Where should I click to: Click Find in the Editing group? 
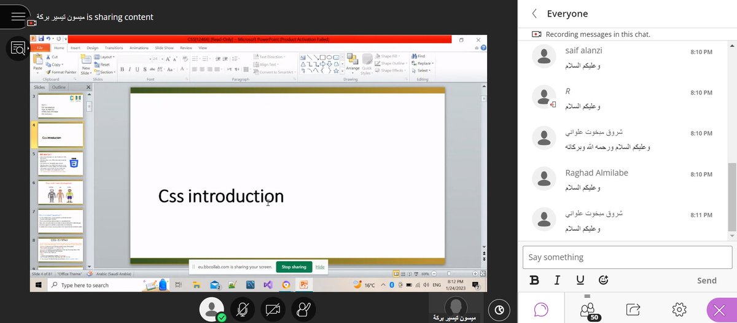(x=418, y=56)
